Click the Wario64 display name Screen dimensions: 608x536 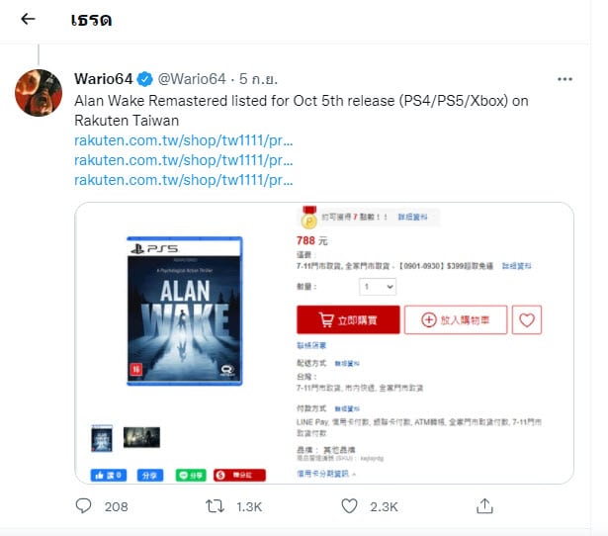coord(104,79)
